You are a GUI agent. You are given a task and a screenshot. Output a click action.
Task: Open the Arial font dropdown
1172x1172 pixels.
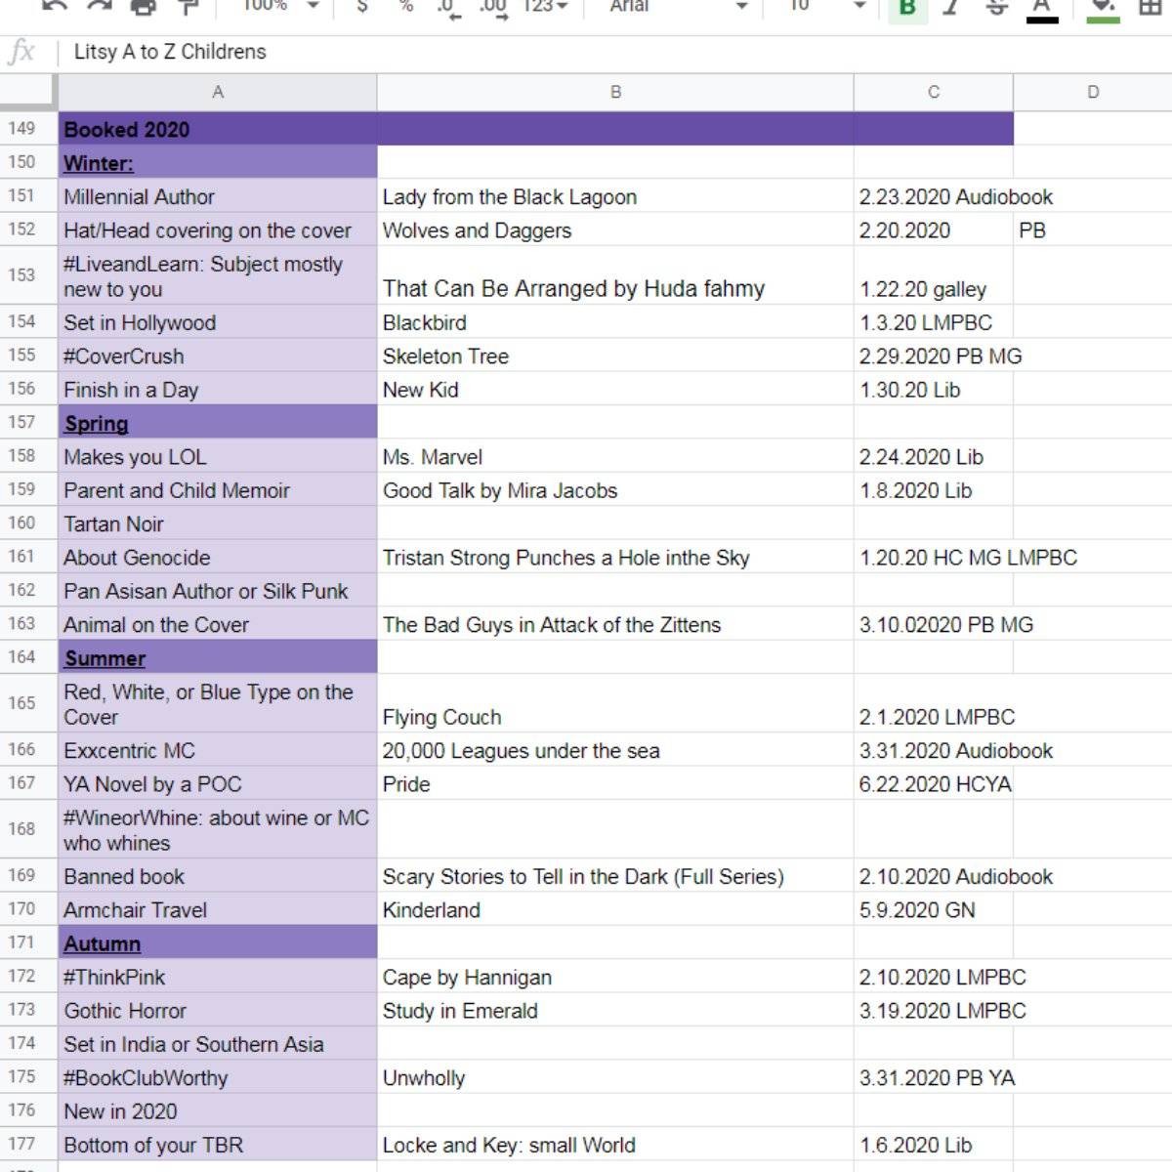[x=678, y=6]
